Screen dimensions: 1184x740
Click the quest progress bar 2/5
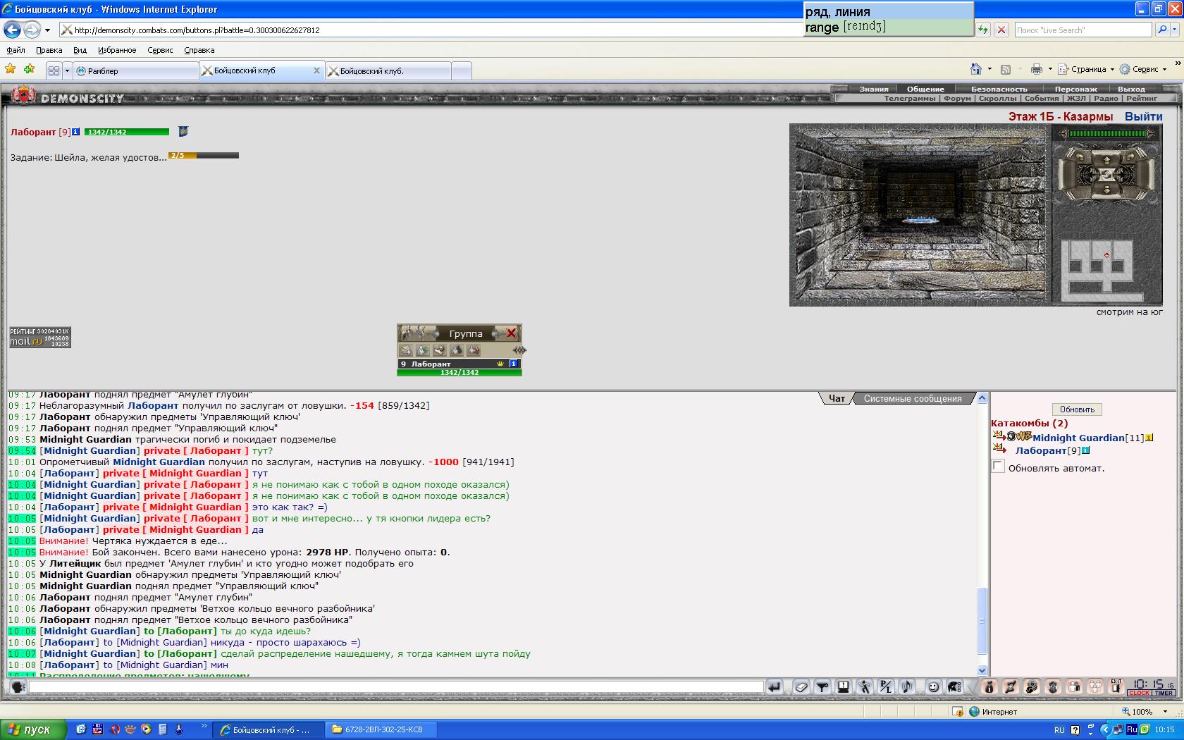point(204,155)
